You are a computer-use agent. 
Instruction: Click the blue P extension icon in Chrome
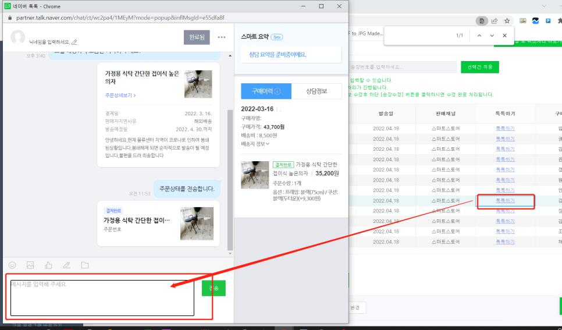(548, 21)
